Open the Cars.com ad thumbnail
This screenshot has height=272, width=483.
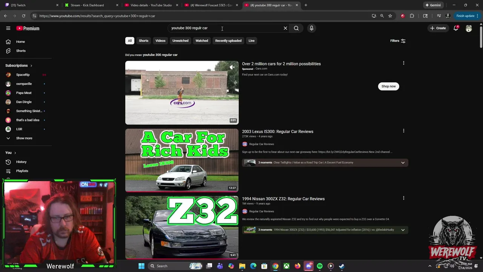tap(182, 93)
